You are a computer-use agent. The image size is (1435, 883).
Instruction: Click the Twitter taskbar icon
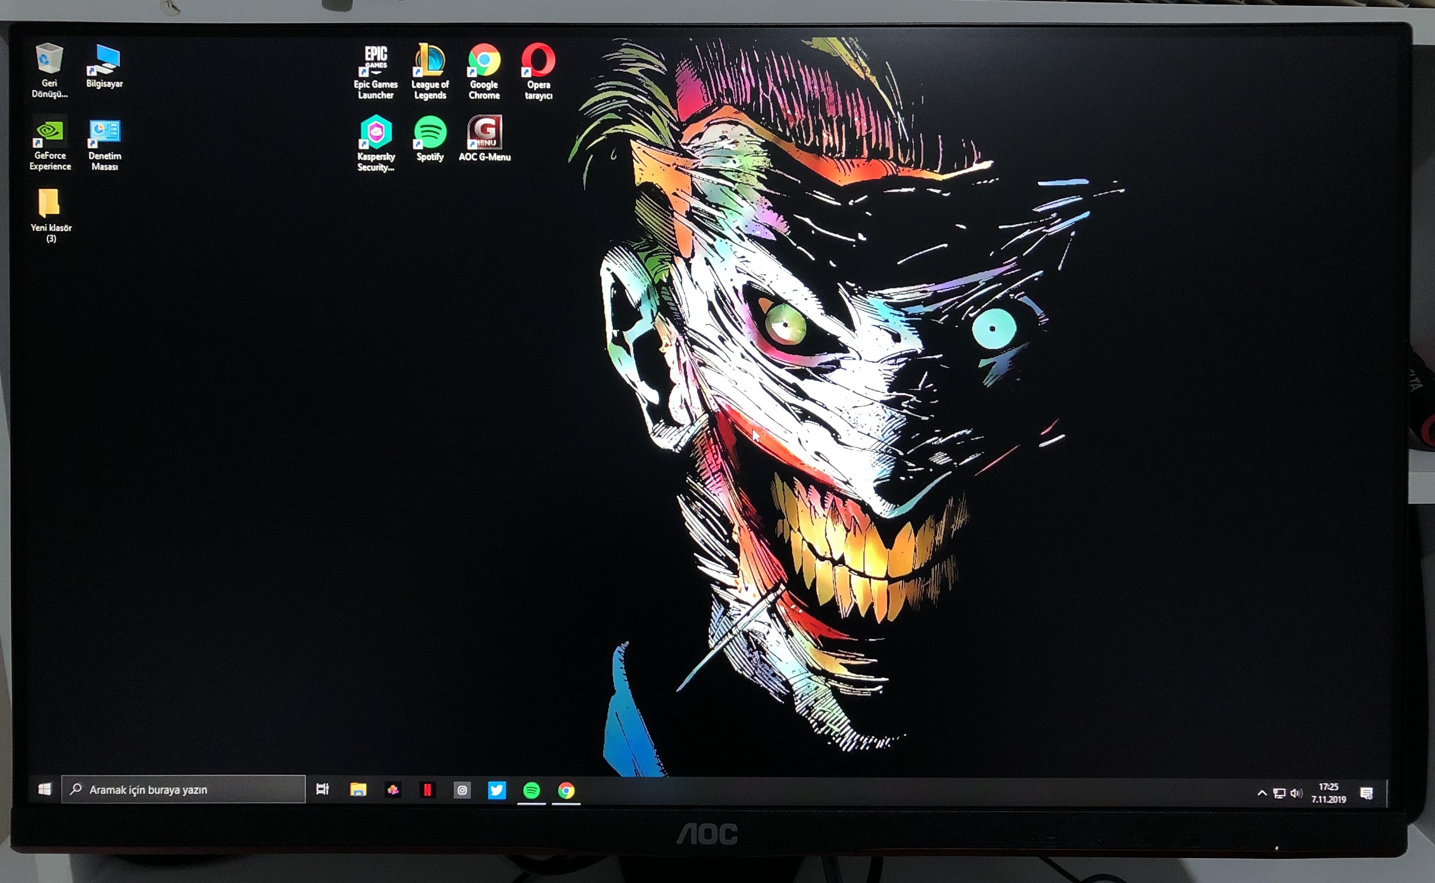tap(497, 790)
